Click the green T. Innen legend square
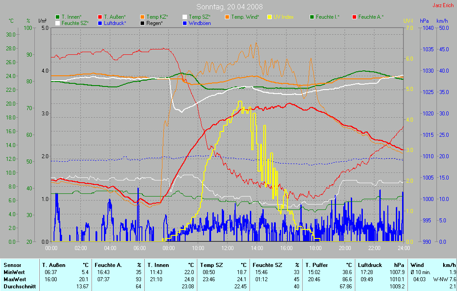This screenshot has width=457, height=291. coord(58,17)
